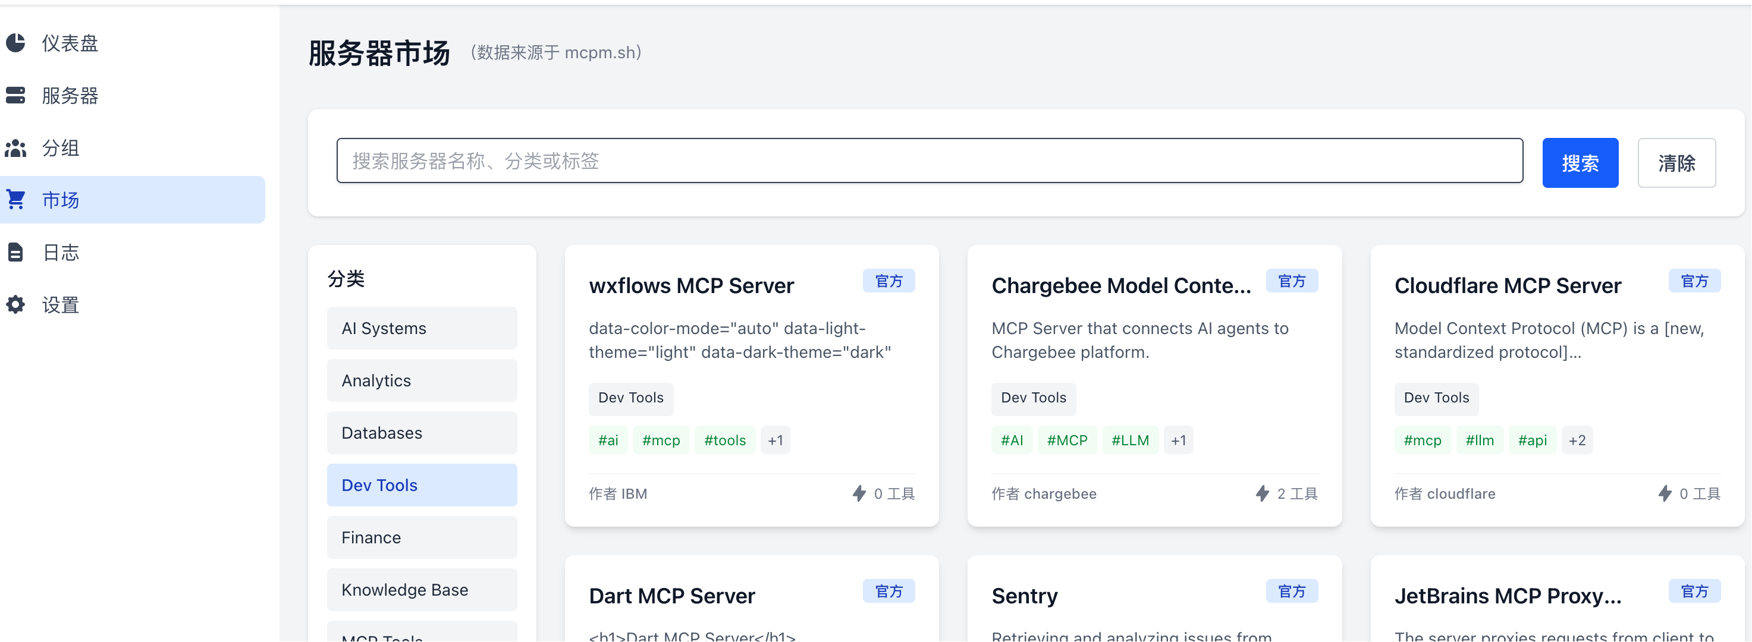Screen dimensions: 1752x642
Task: Click the Cloudflare card description text
Action: 1549,341
